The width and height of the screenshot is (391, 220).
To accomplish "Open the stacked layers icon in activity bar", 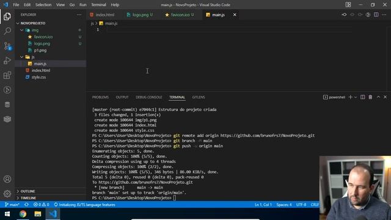I will [x=7, y=119].
